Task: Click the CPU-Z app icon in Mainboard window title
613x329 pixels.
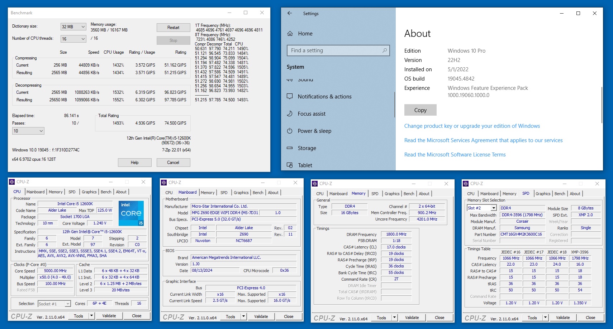Action: coord(164,183)
